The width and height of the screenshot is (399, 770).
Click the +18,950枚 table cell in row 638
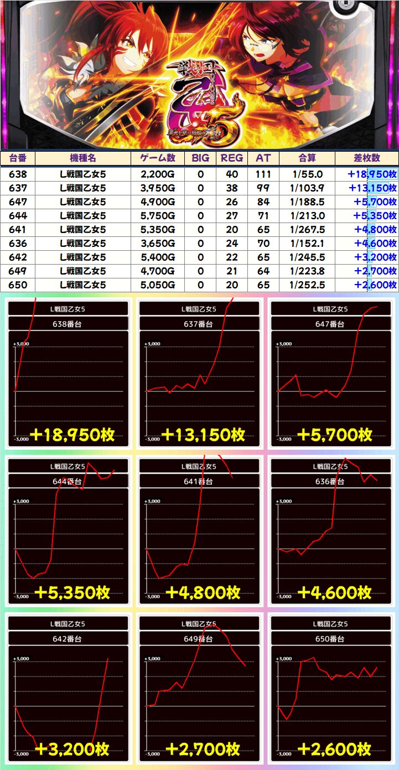[x=367, y=174]
